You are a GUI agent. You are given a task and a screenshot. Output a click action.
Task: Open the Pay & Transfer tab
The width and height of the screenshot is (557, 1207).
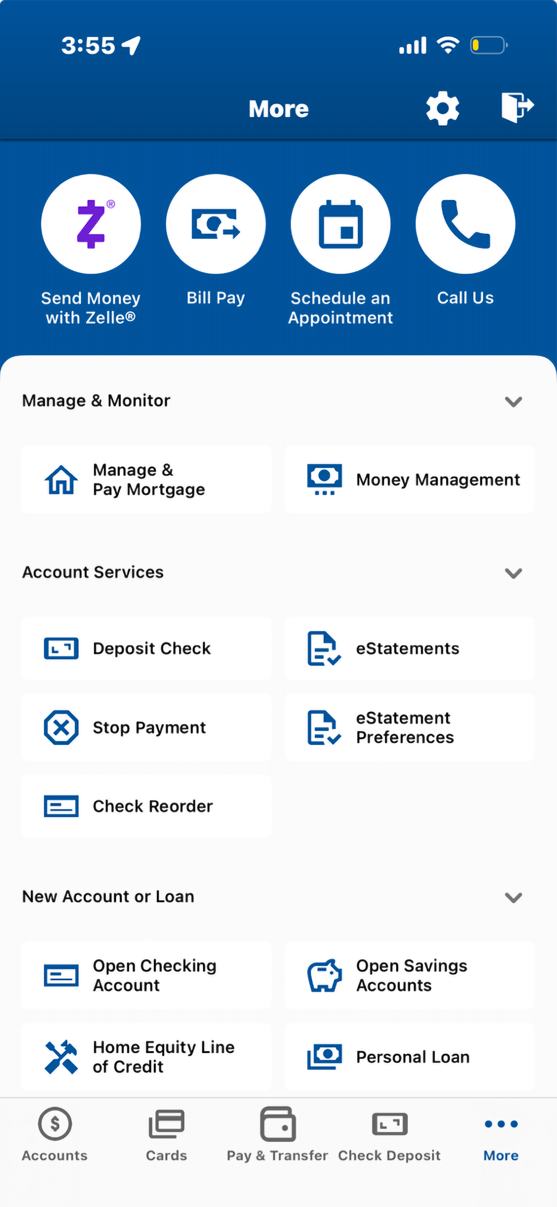coord(278,1134)
